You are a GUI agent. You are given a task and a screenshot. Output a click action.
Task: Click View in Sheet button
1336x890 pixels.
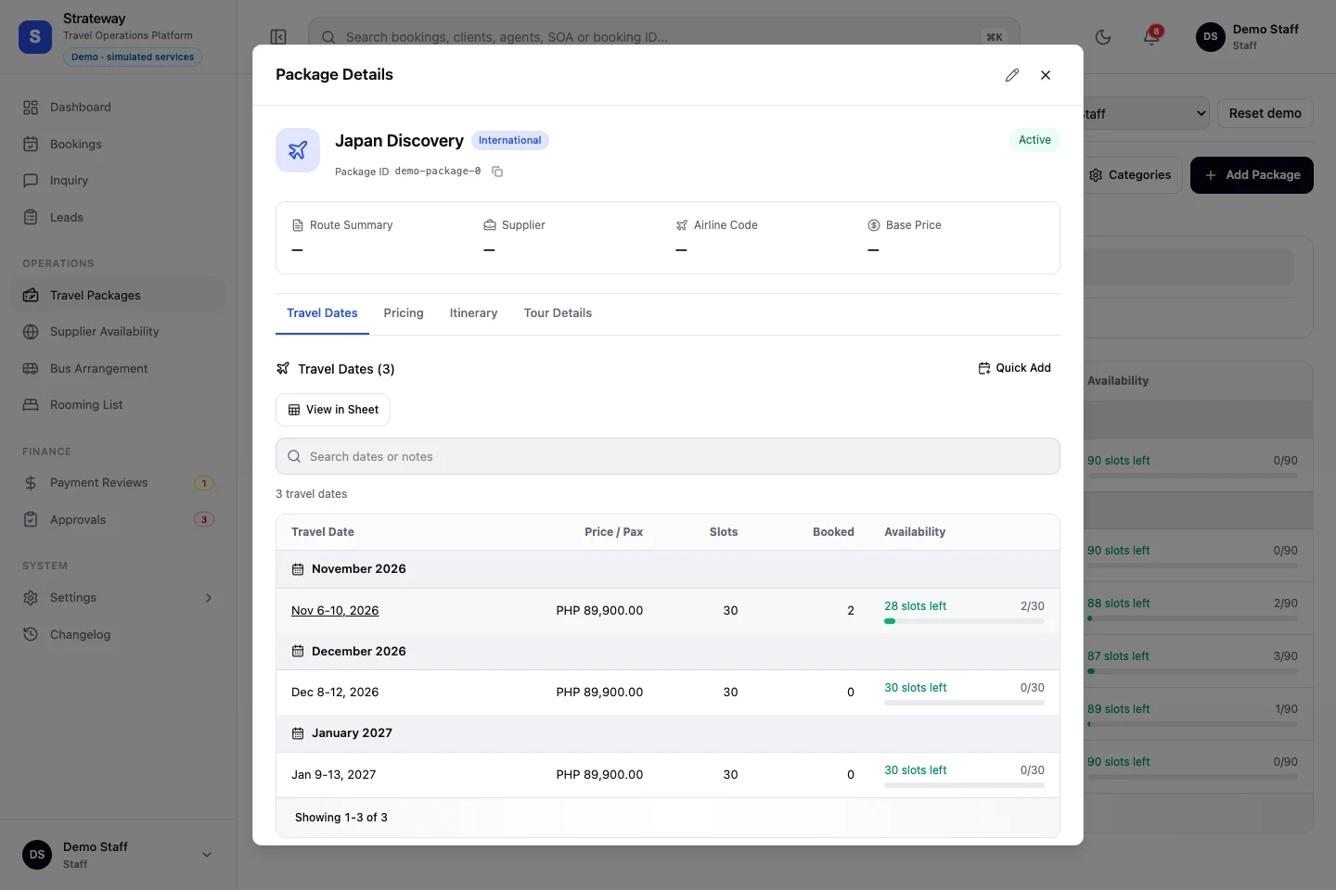pyautogui.click(x=333, y=410)
